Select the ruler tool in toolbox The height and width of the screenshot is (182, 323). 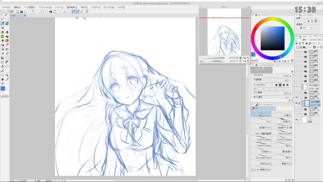coord(7,62)
